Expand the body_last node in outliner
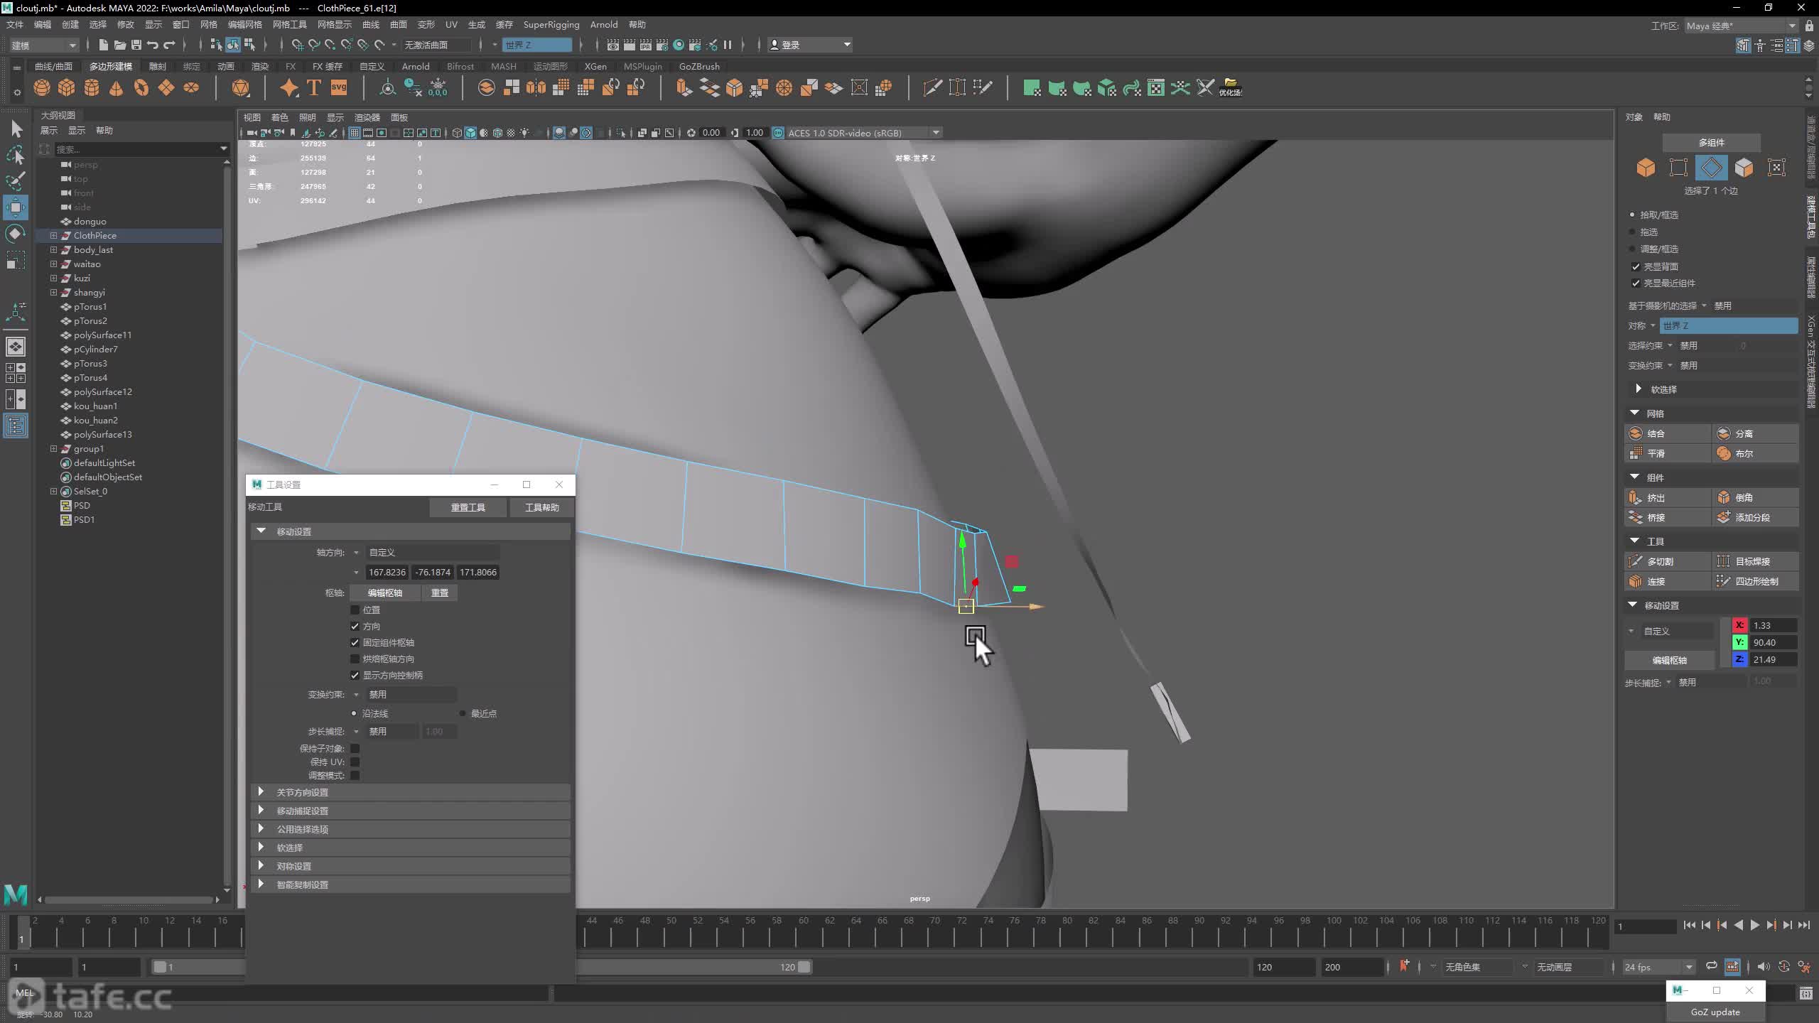Image resolution: width=1819 pixels, height=1023 pixels. pos(53,249)
